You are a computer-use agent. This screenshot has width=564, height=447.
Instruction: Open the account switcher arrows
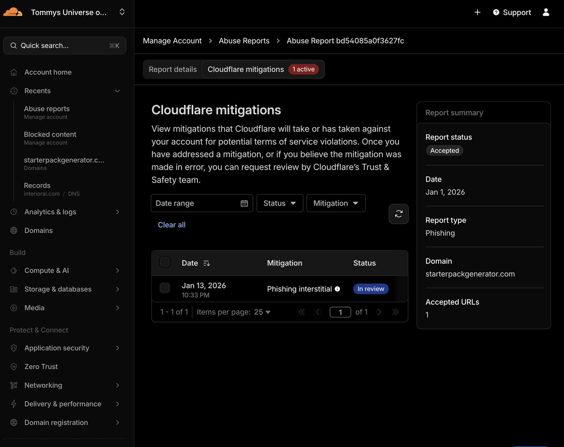[122, 12]
